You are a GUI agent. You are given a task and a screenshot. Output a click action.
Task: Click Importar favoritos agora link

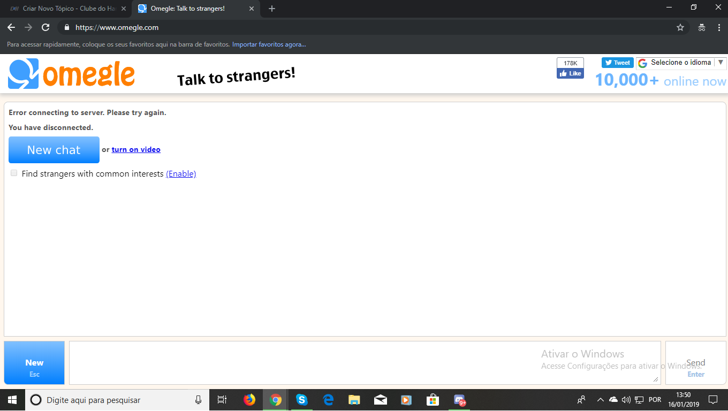[269, 44]
